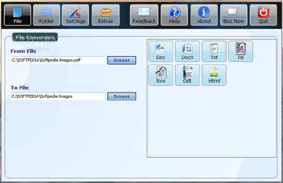The image size is (283, 183).
Task: Click the Buy Now cart button
Action: point(233,15)
